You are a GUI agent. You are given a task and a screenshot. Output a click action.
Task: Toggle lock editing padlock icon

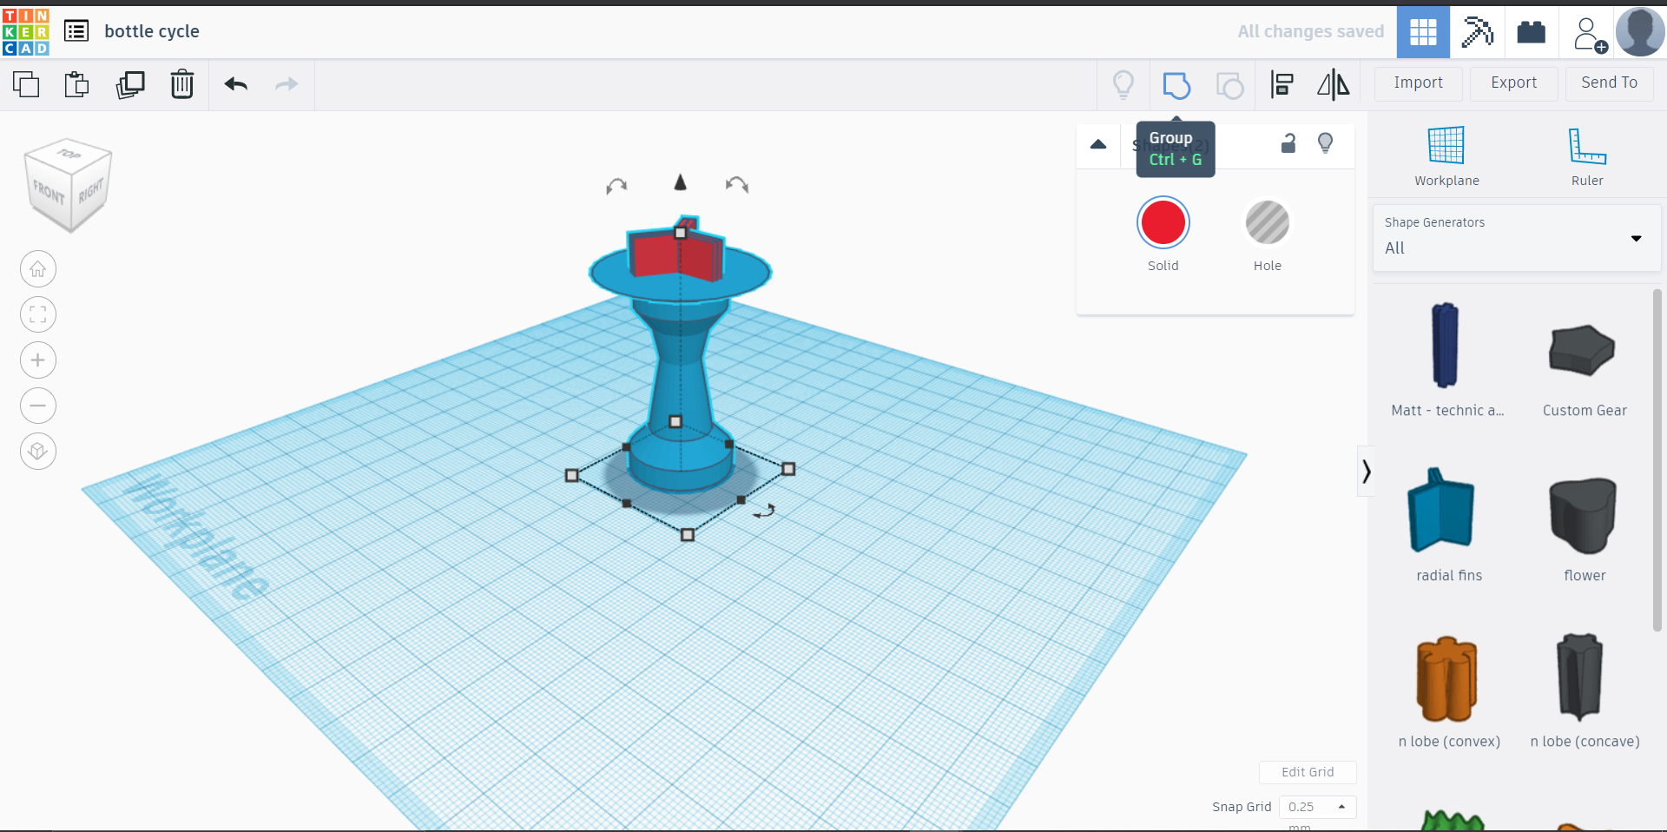click(x=1288, y=143)
